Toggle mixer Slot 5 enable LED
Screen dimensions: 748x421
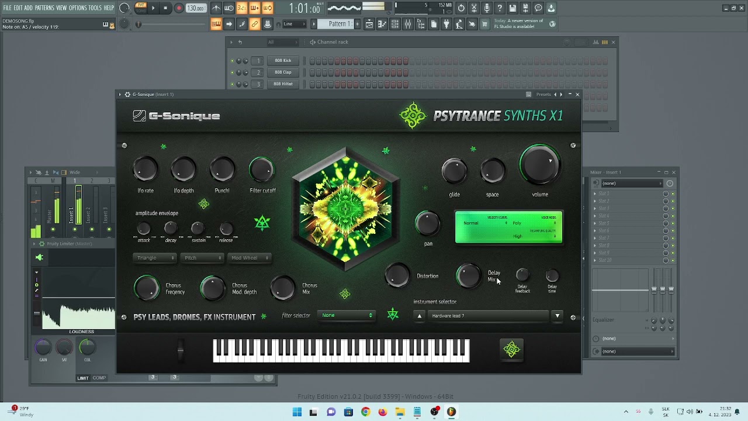pyautogui.click(x=673, y=223)
